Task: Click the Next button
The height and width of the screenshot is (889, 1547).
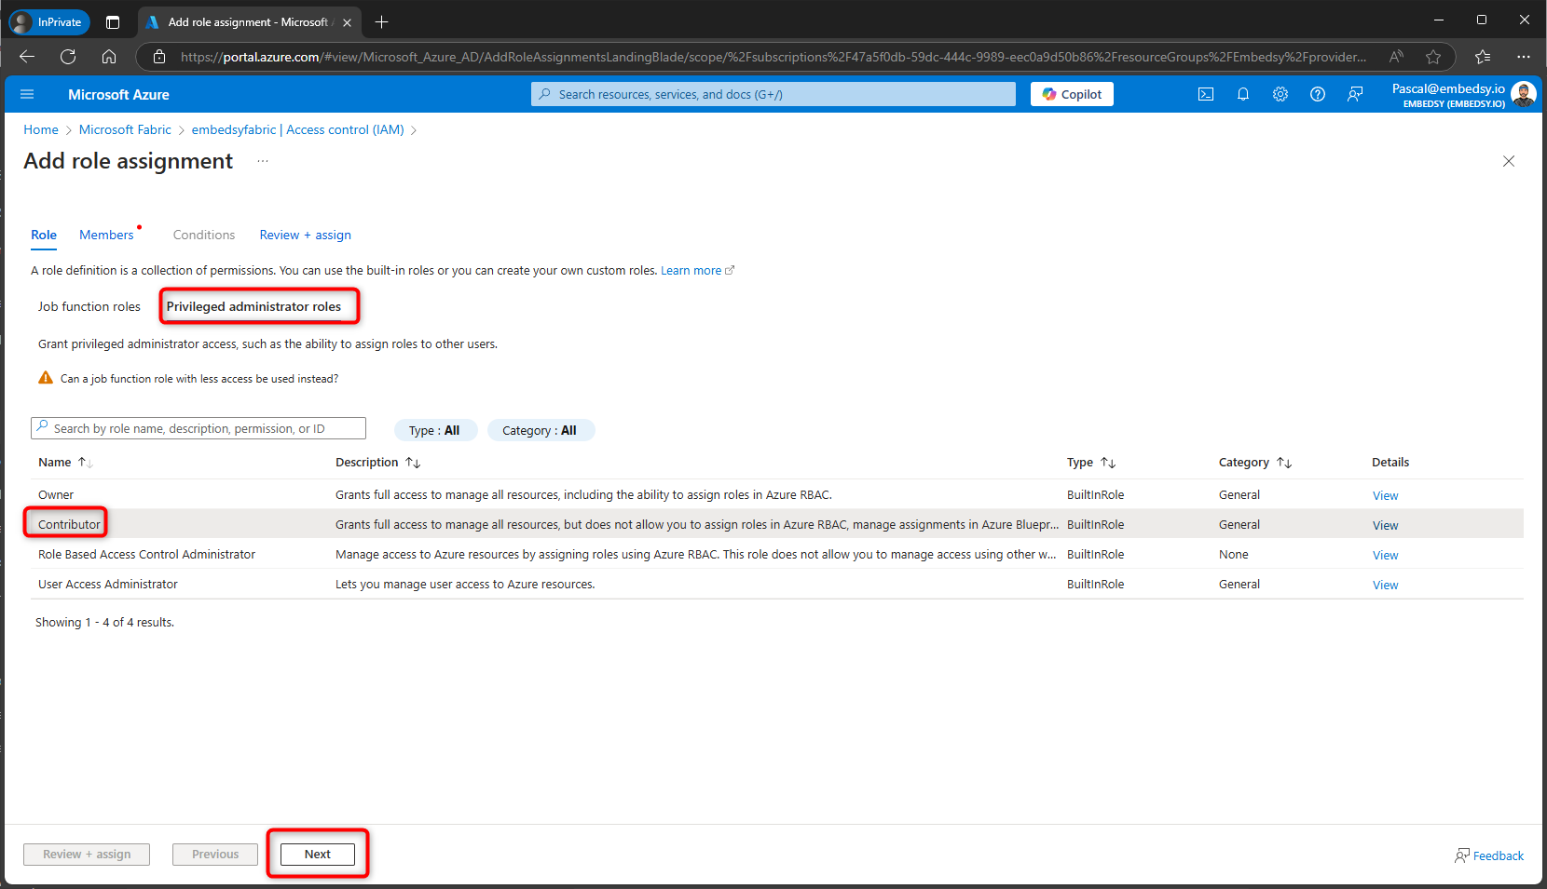Action: click(x=317, y=854)
